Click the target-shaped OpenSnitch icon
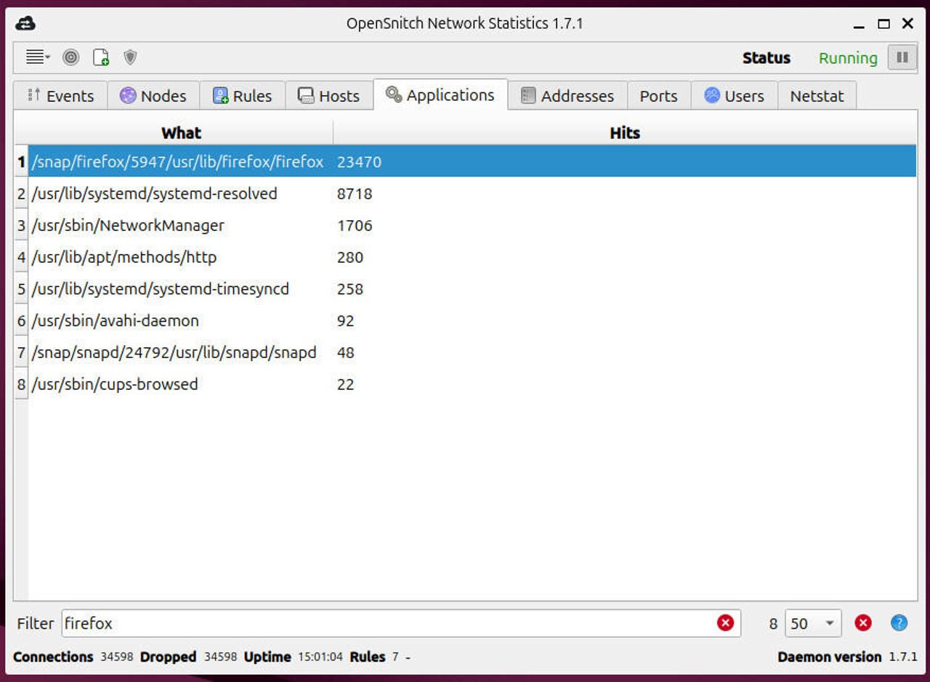The width and height of the screenshot is (930, 682). 70,57
